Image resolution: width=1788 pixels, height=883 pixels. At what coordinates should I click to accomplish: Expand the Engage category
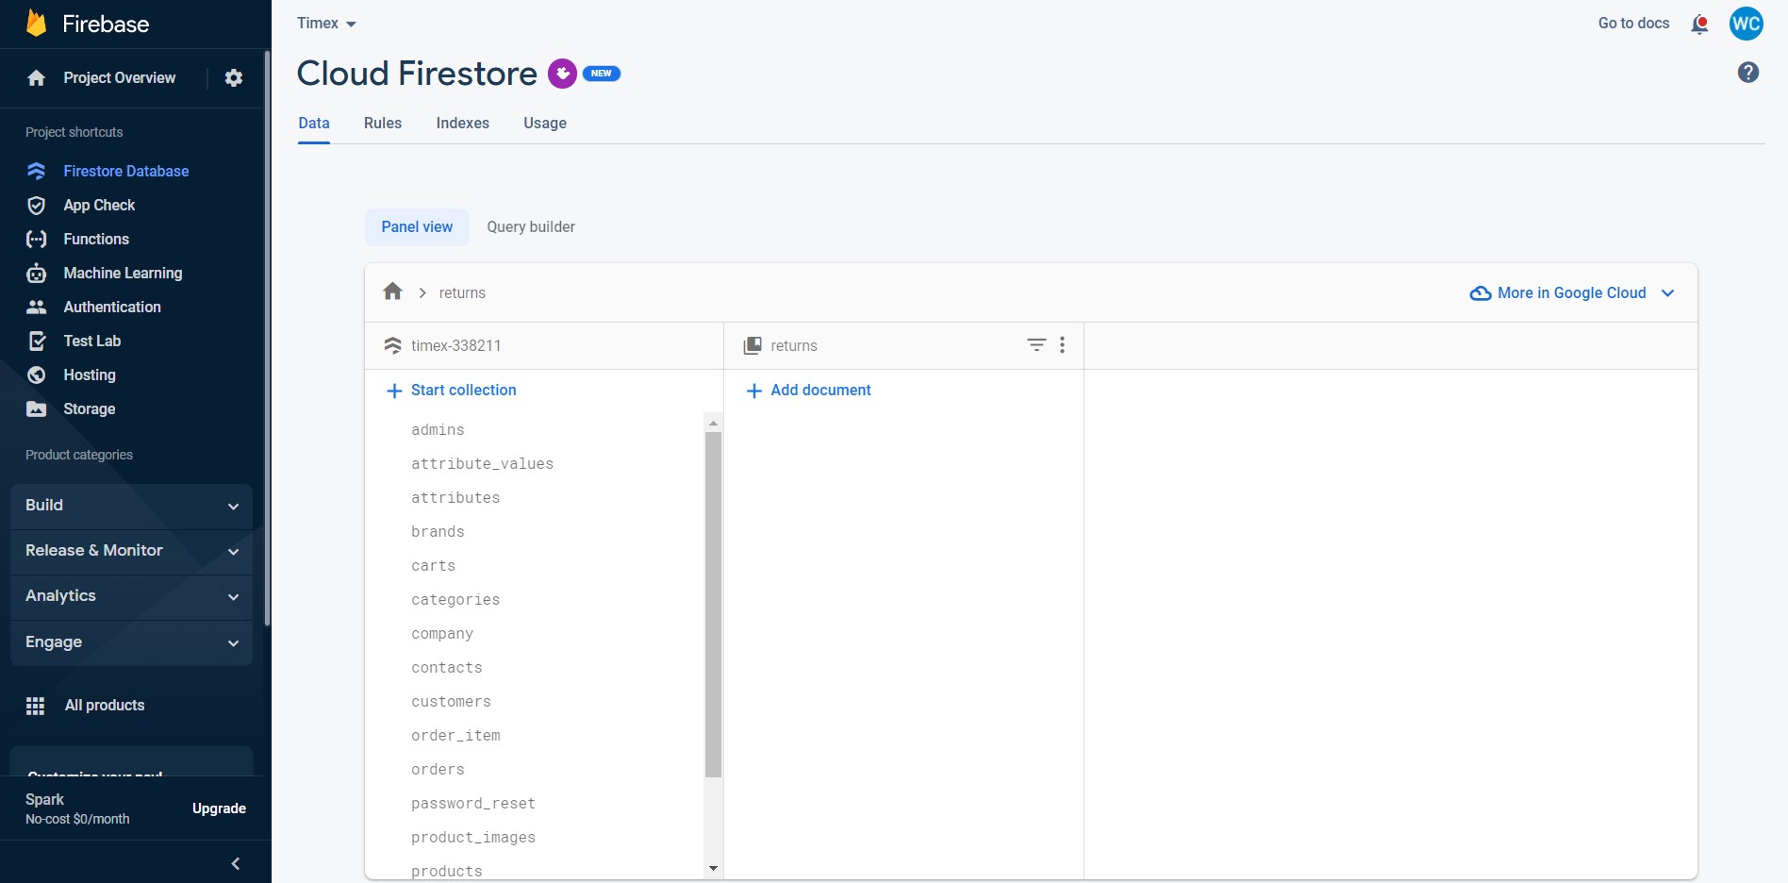[131, 642]
